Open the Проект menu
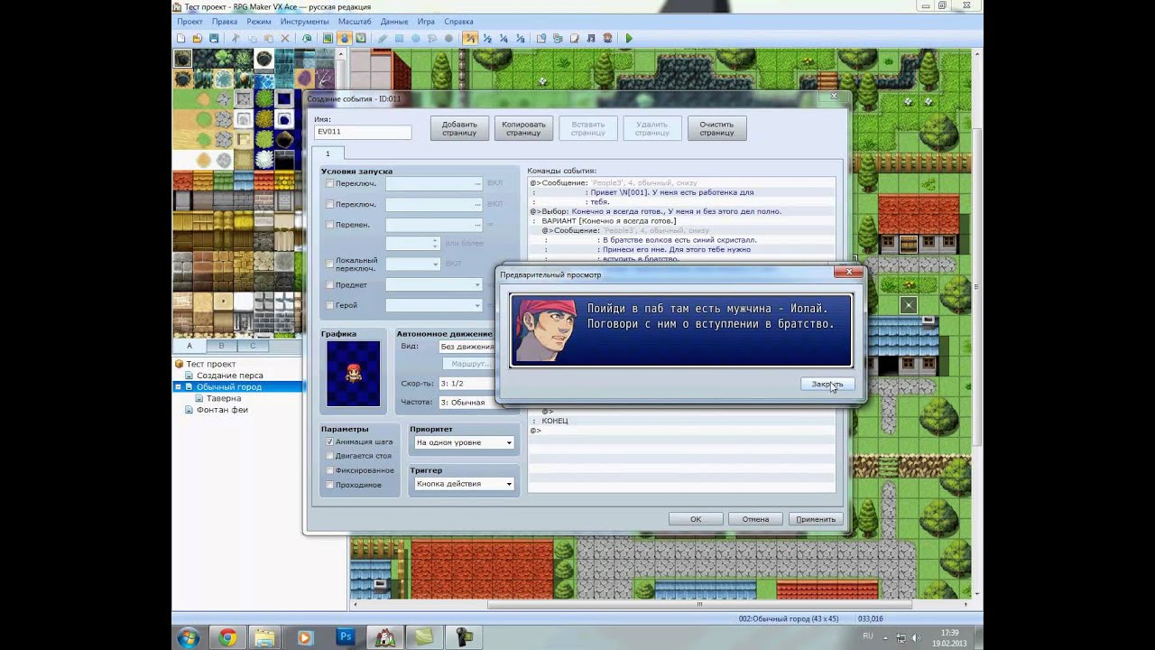Screen dimensions: 1155x650 [x=189, y=22]
